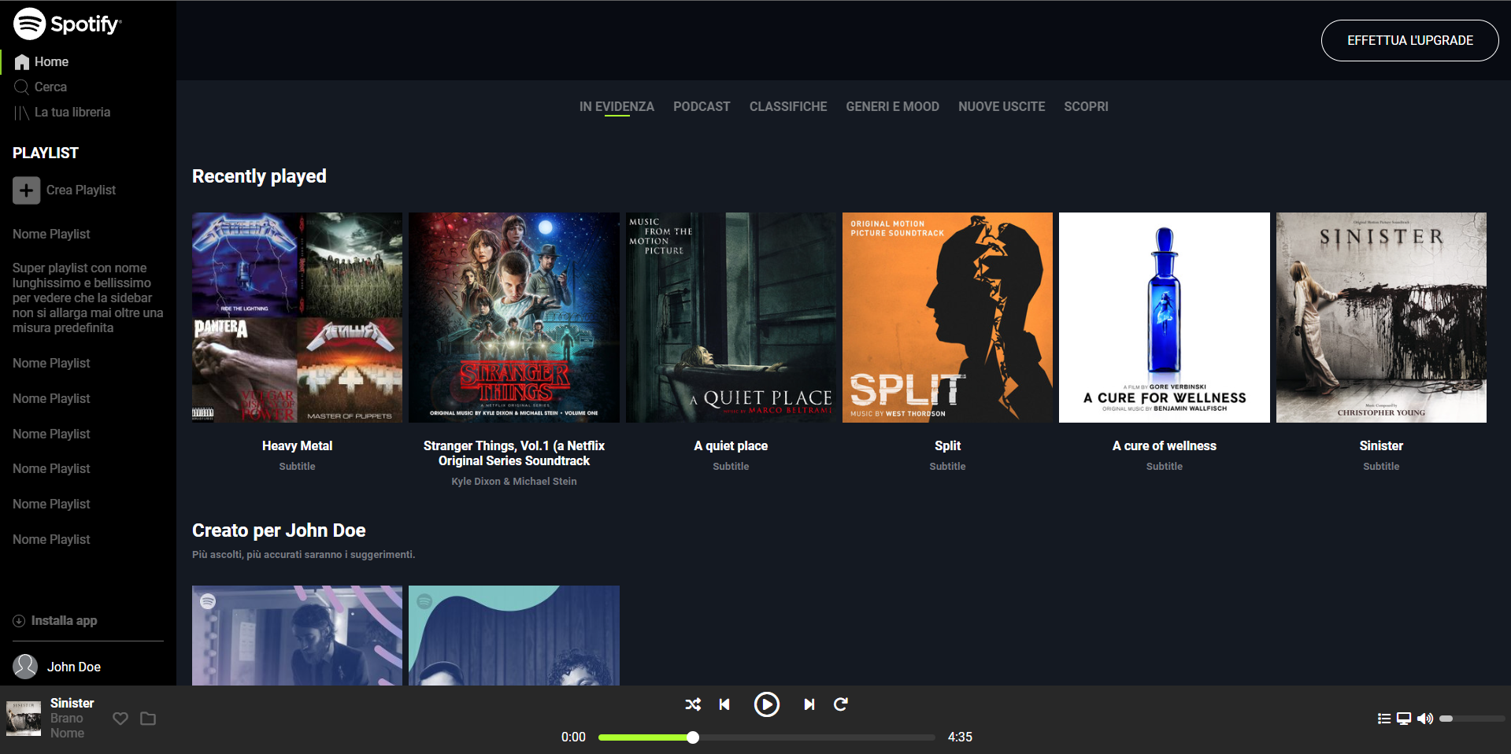Click Stranger Things, Vol.1 title text
Screen dimensions: 1511x754
[514, 453]
